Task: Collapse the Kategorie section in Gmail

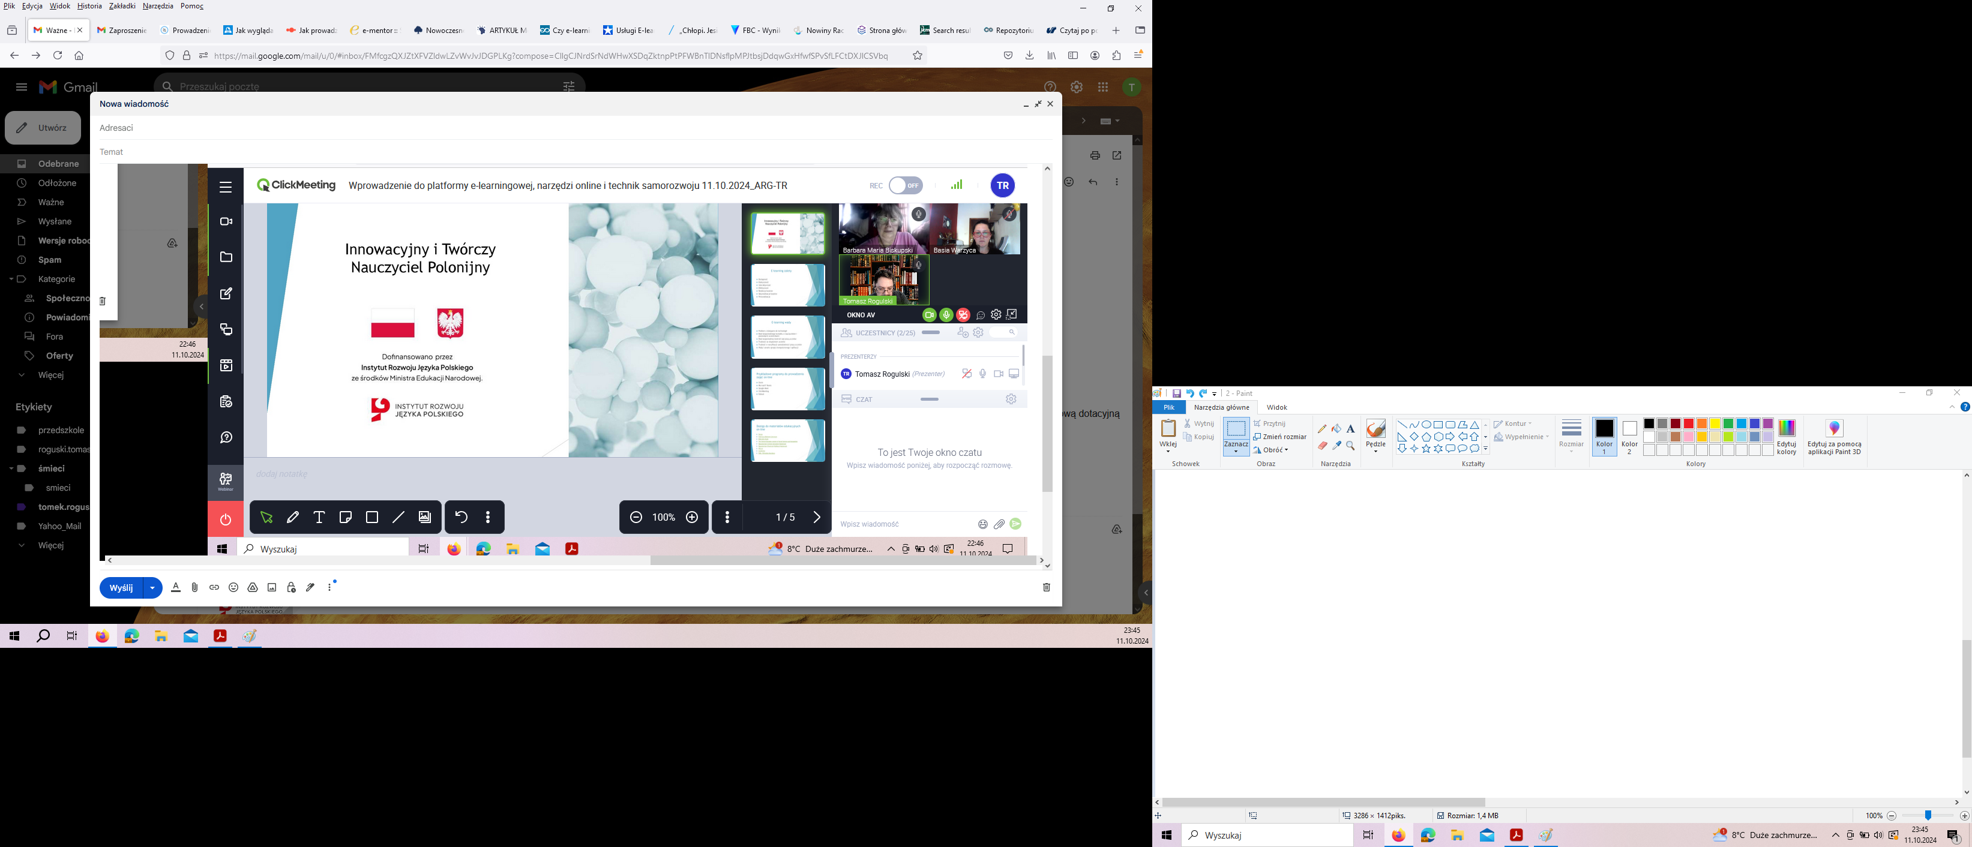Action: point(11,280)
